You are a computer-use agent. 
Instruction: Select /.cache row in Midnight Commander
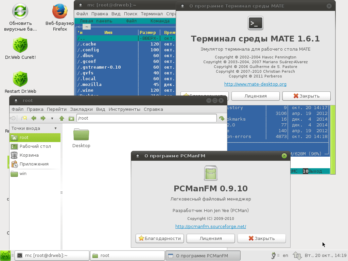pyautogui.click(x=126, y=44)
